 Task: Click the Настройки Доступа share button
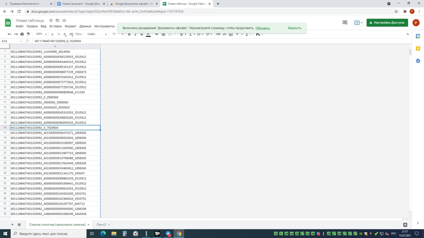point(387,23)
